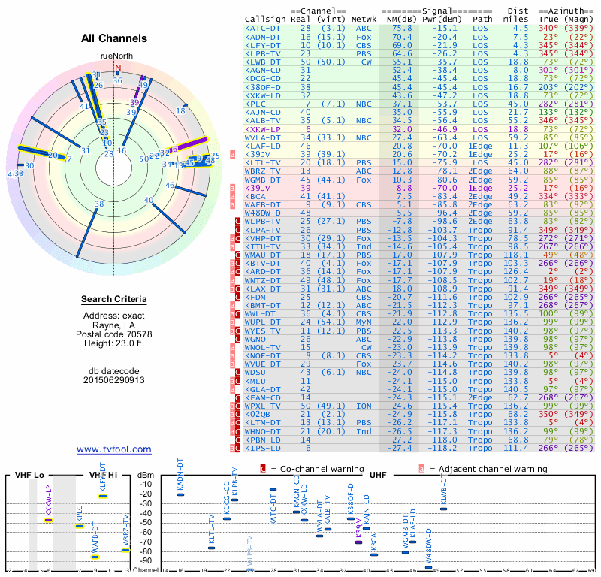The width and height of the screenshot is (601, 577).
Task: Click the purple KXKW-LP marker in VHF chart
Action: tap(48, 520)
